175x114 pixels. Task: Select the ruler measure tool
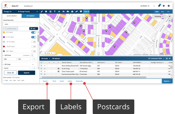tap(77, 12)
